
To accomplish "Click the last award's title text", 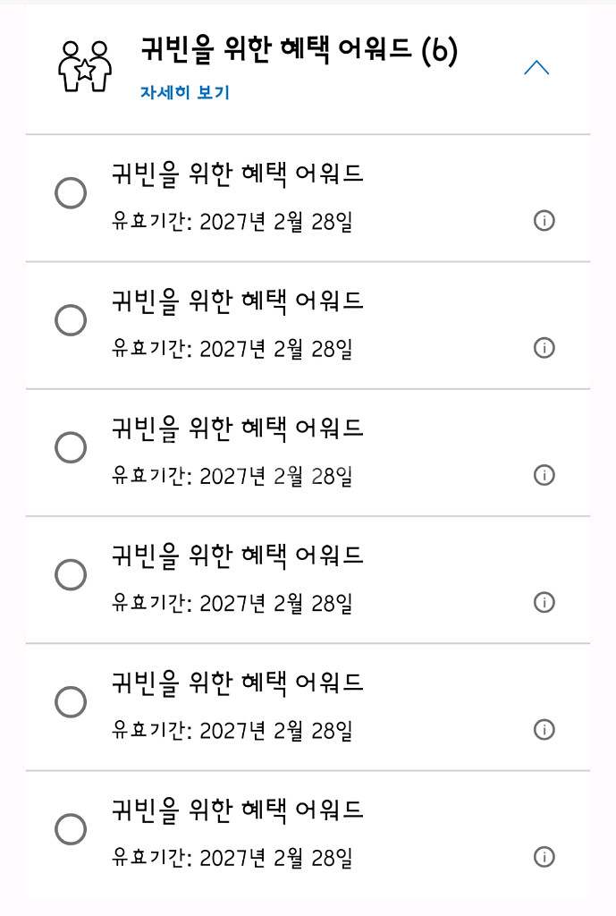I will 237,810.
